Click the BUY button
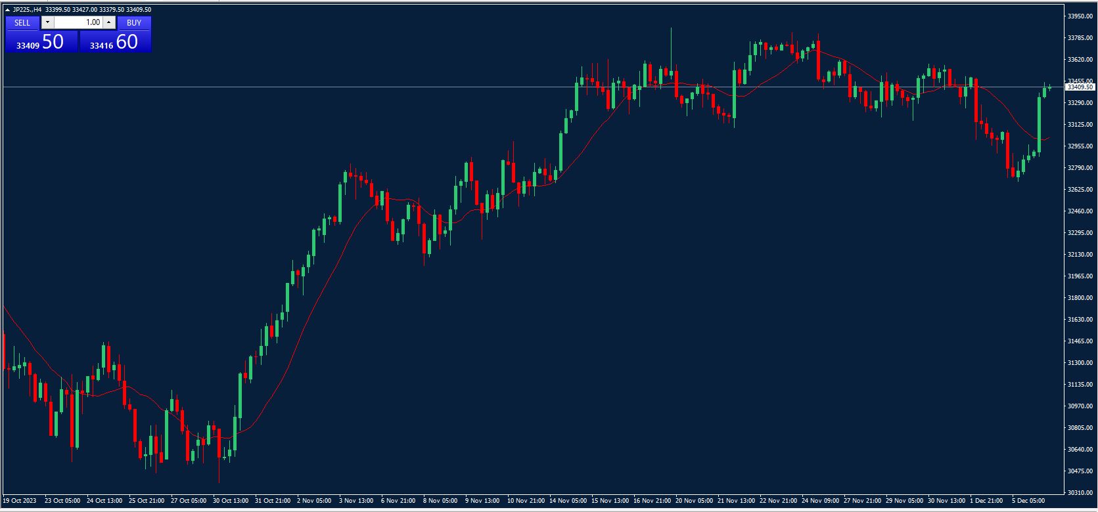Screen dimensions: 1098x512 click(134, 22)
